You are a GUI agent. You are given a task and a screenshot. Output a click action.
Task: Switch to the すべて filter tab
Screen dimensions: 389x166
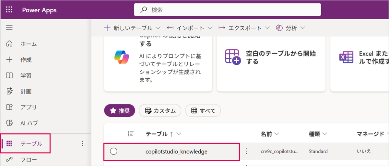click(203, 111)
